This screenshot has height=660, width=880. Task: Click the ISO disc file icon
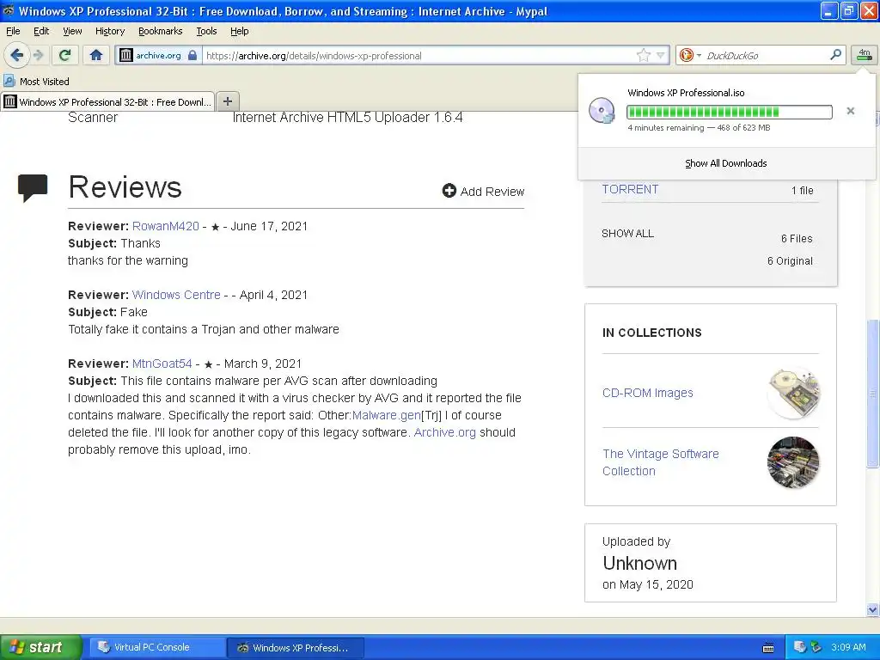coord(602,111)
